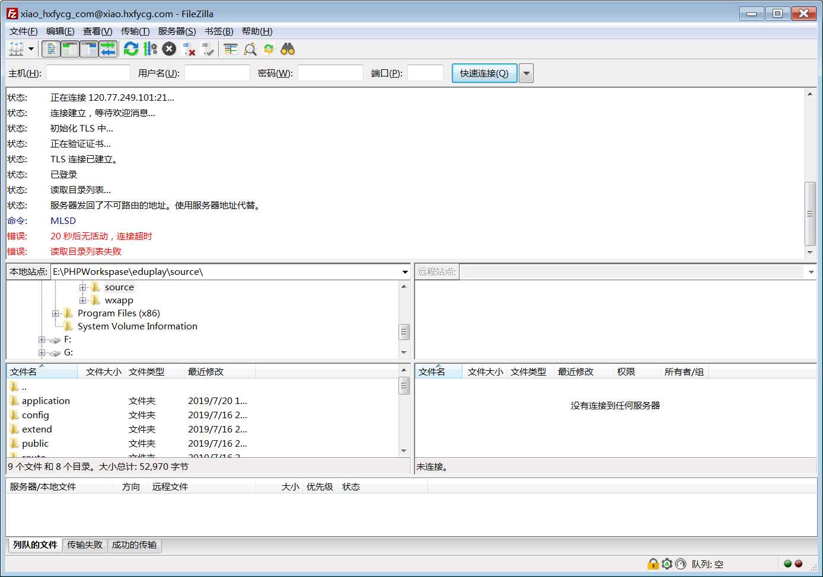
Task: Click the speed limit gauge icon
Action: 681,564
